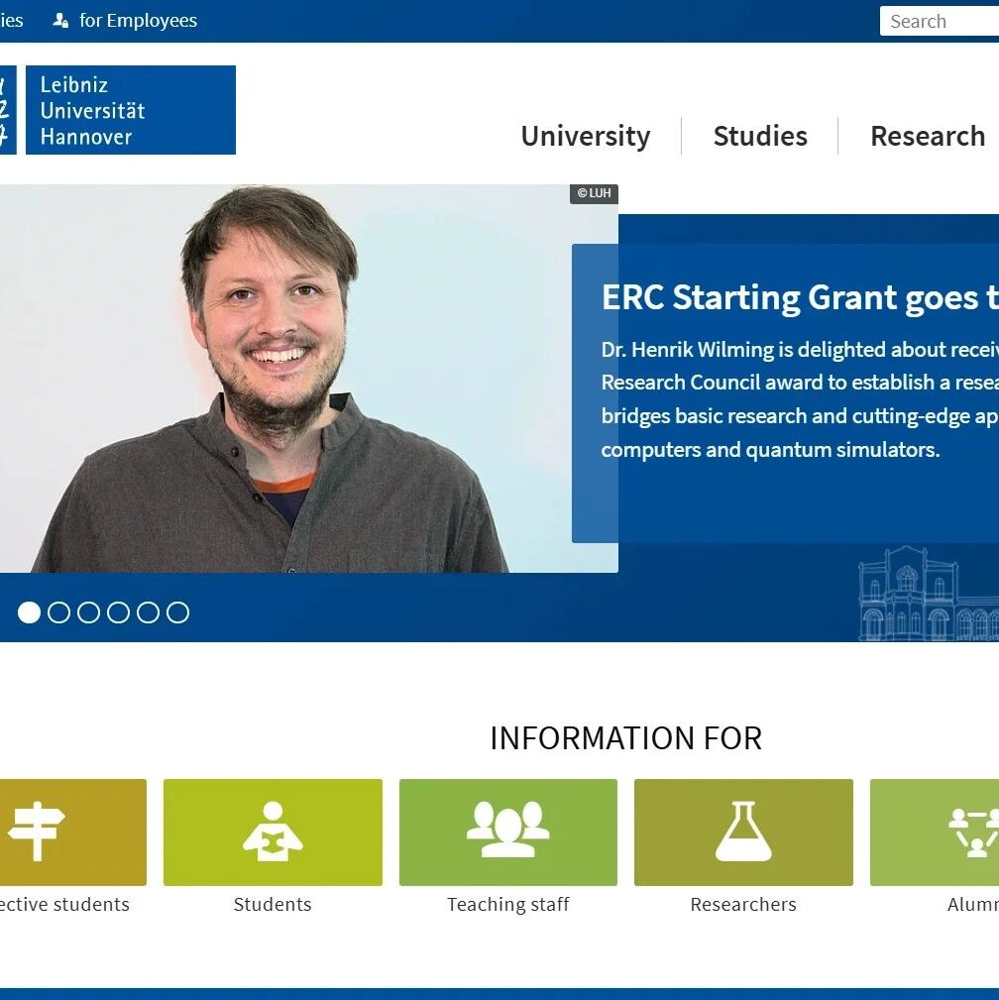Click the ERC grant description paragraph
Screen dimensions: 999x1000
point(800,399)
